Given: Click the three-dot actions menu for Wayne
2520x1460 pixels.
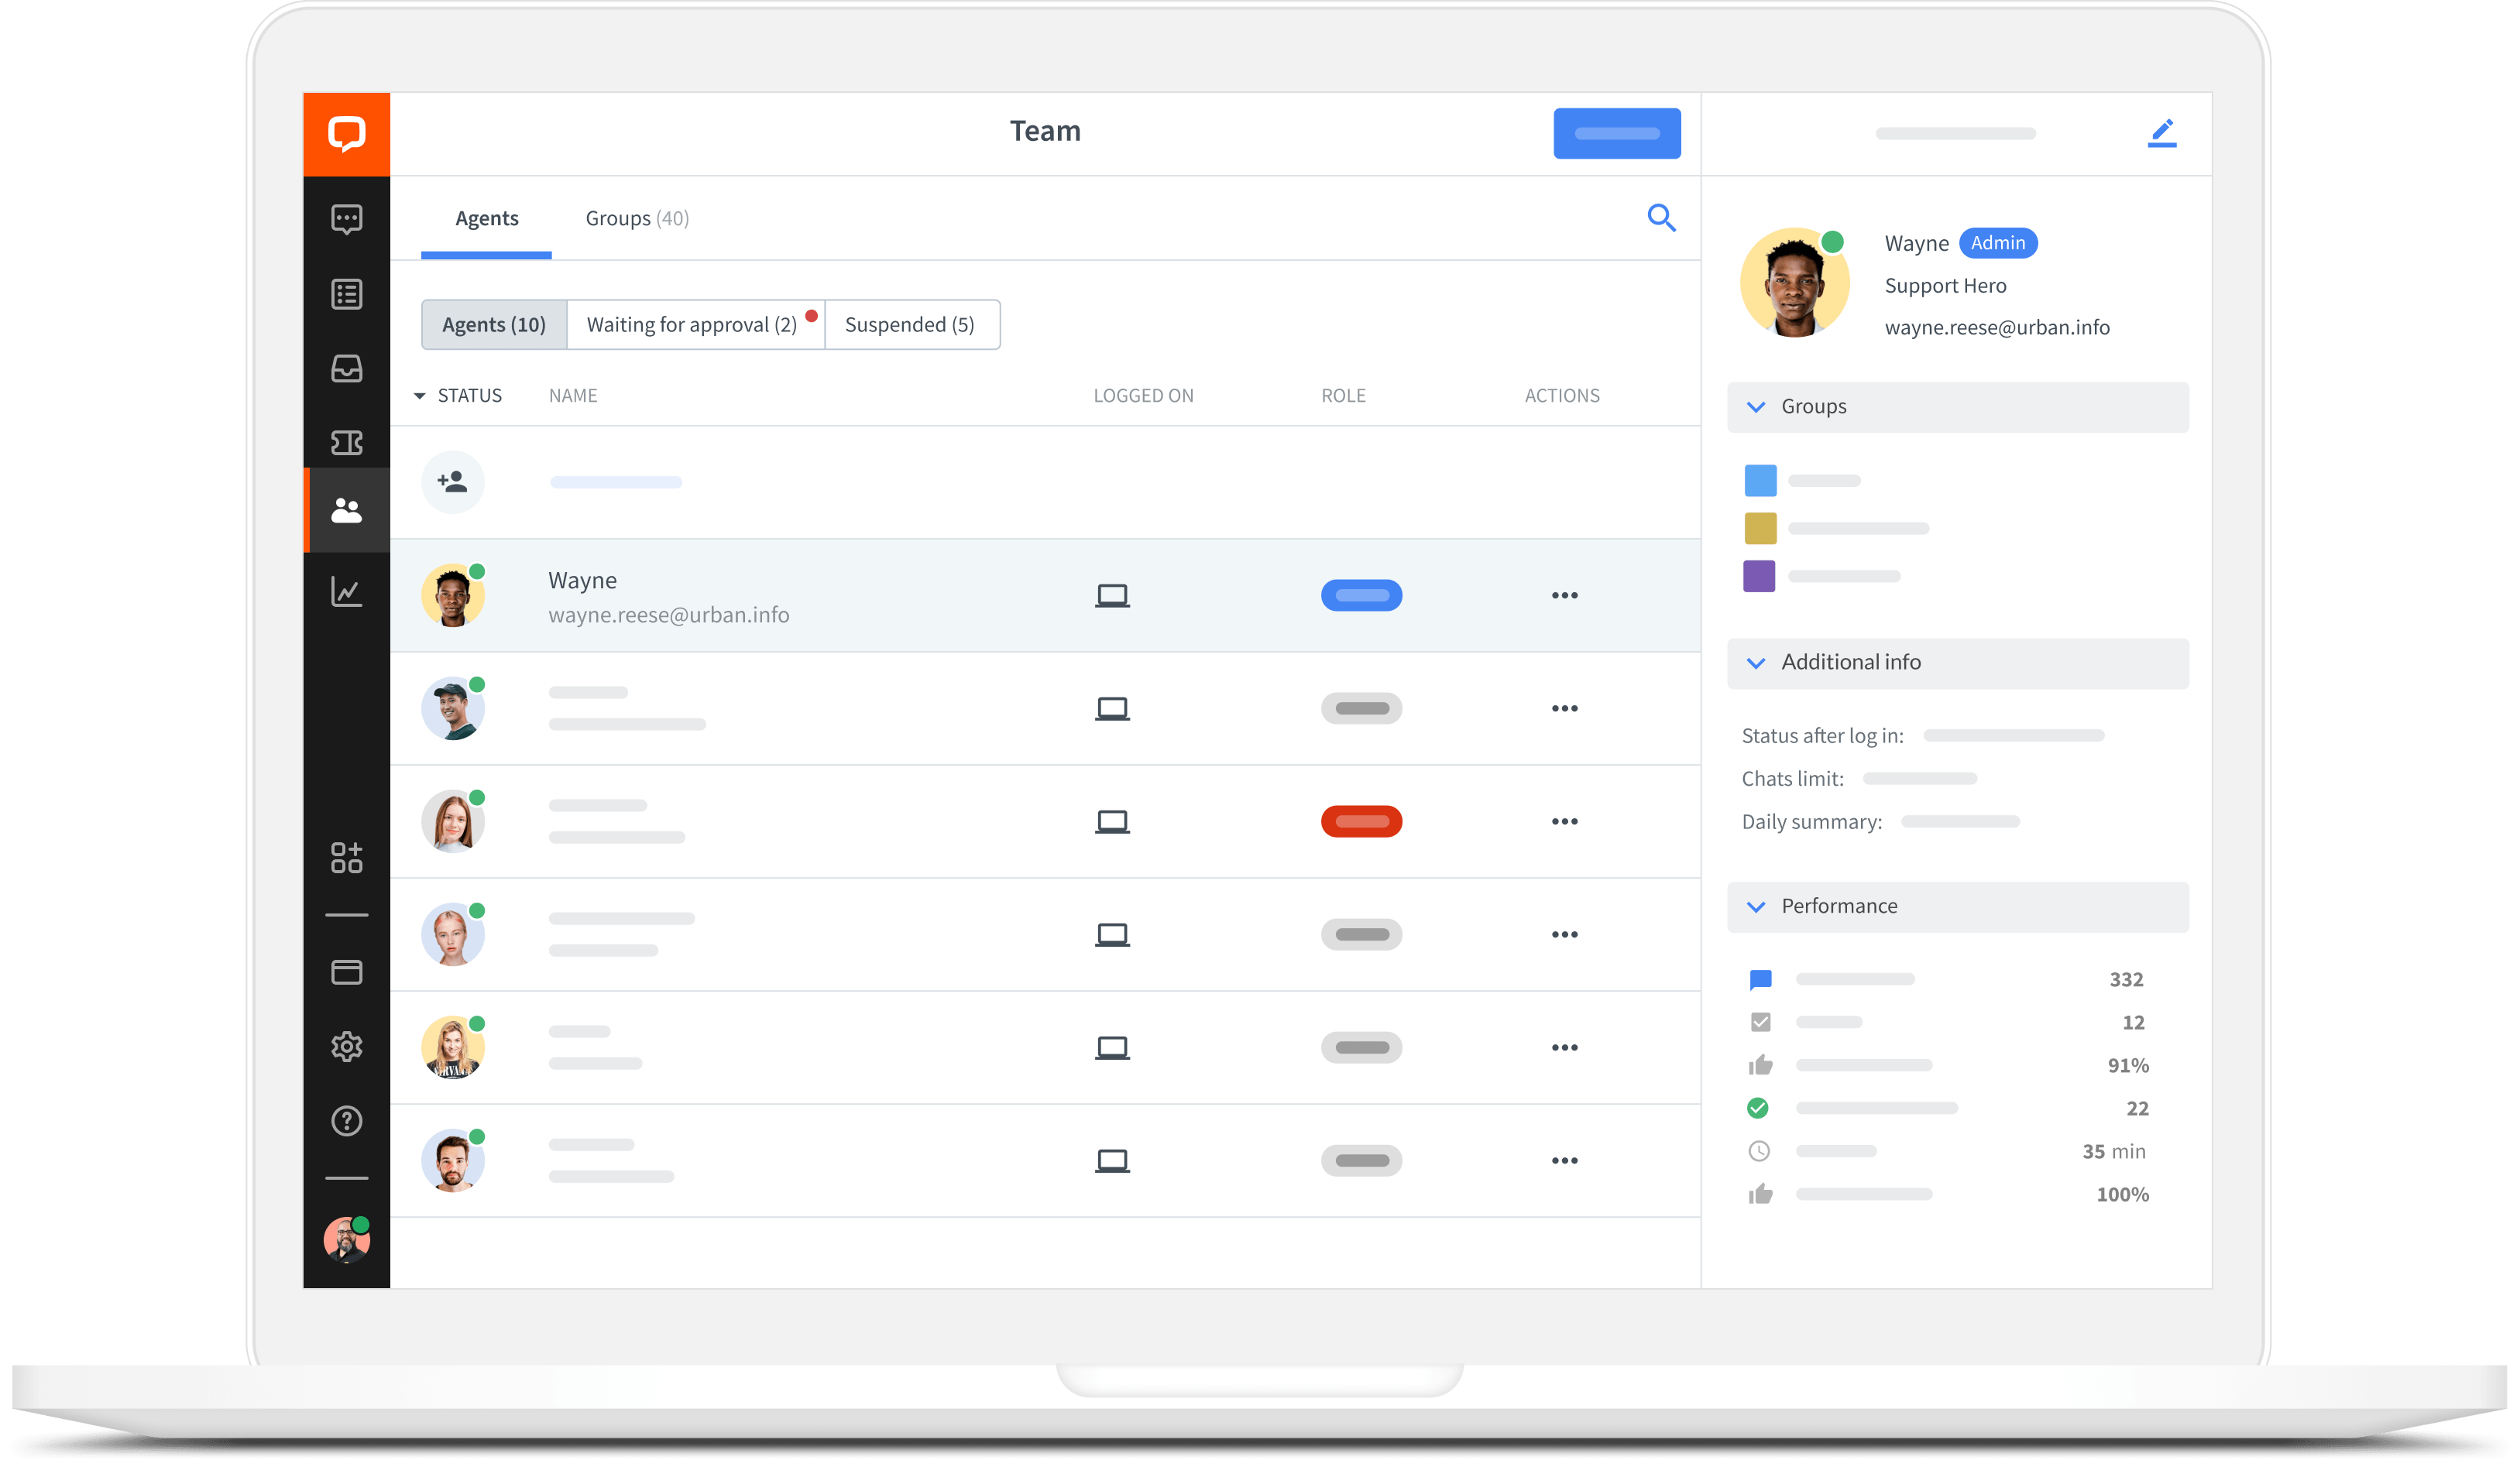Looking at the screenshot, I should (1560, 595).
